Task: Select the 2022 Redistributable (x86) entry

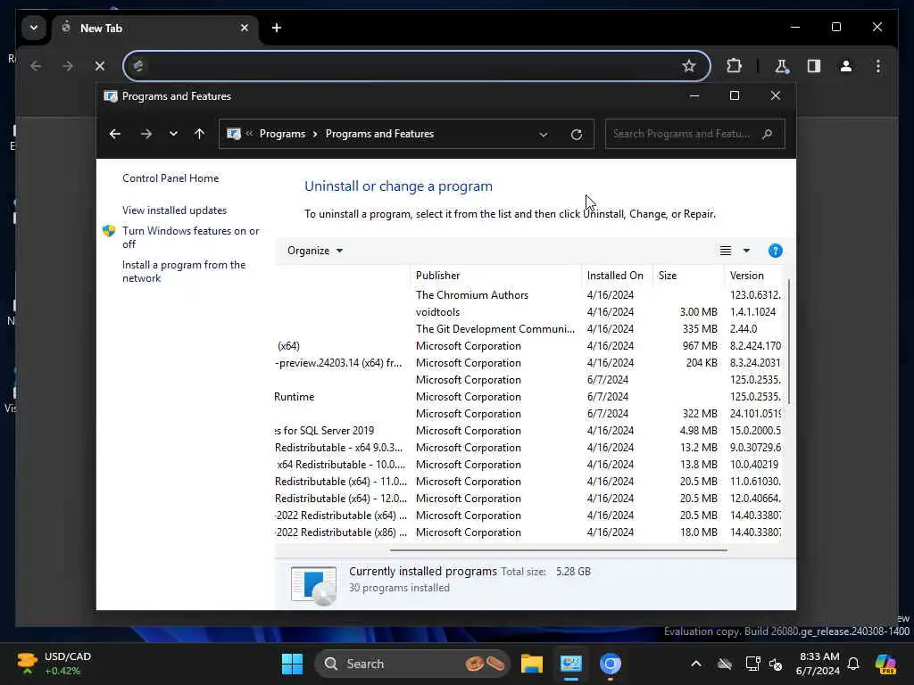Action: [x=528, y=532]
